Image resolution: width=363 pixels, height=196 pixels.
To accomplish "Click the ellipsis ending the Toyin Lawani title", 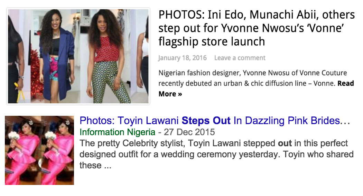I will click(346, 121).
